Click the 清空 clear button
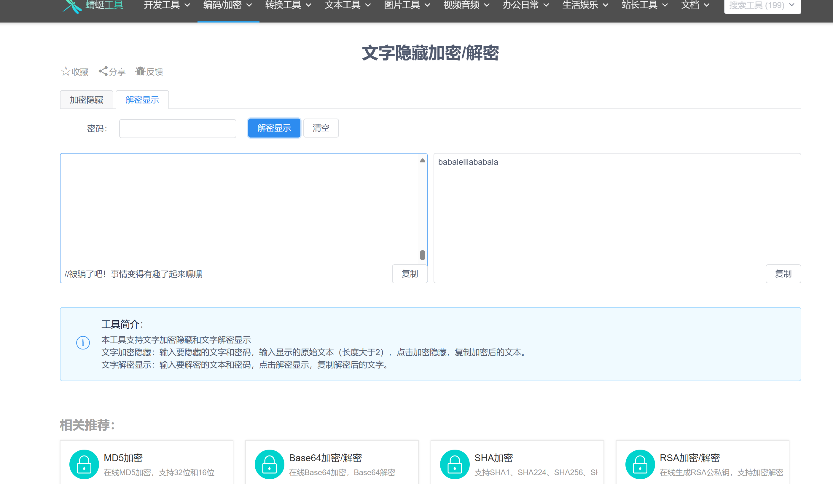The height and width of the screenshot is (484, 833). 321,128
